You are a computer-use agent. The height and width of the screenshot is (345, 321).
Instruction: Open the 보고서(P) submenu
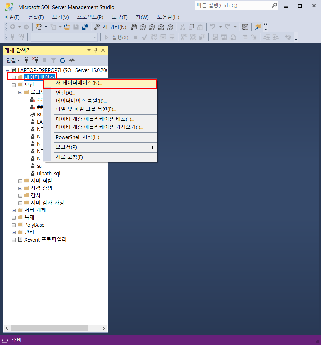(x=100, y=147)
